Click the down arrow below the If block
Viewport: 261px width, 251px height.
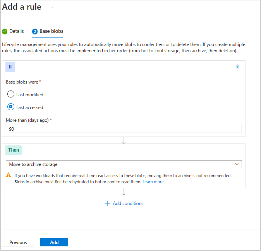click(124, 140)
